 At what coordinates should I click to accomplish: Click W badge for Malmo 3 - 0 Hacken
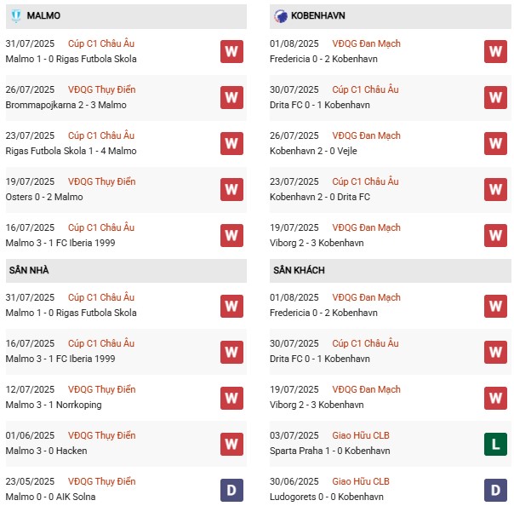[x=231, y=443]
